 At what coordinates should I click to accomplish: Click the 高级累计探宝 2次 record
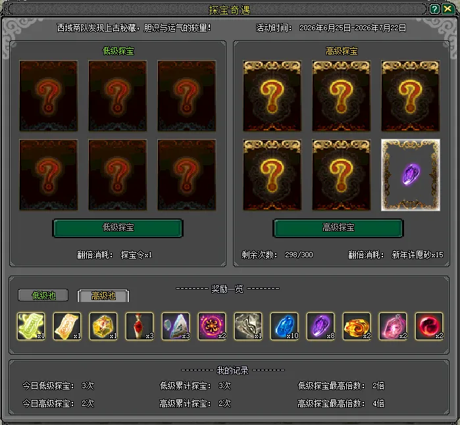tap(195, 403)
